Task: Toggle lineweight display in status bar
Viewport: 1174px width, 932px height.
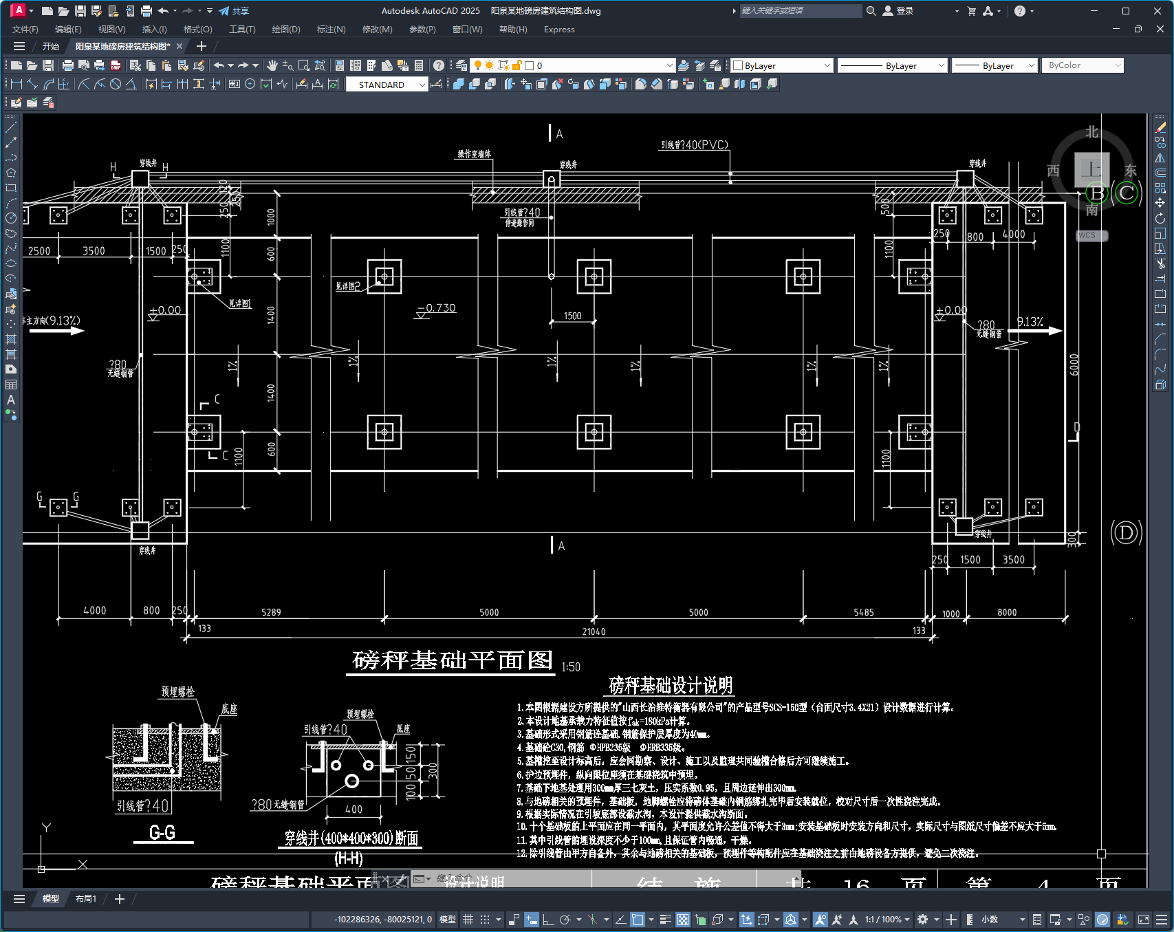Action: 665,920
